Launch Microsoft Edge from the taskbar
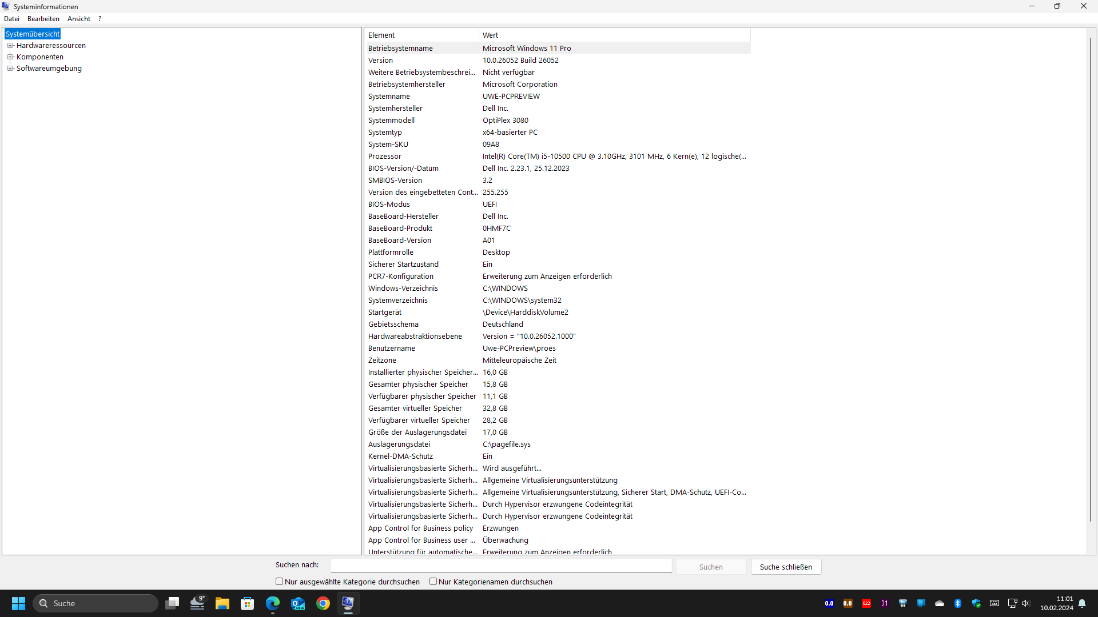 [273, 603]
